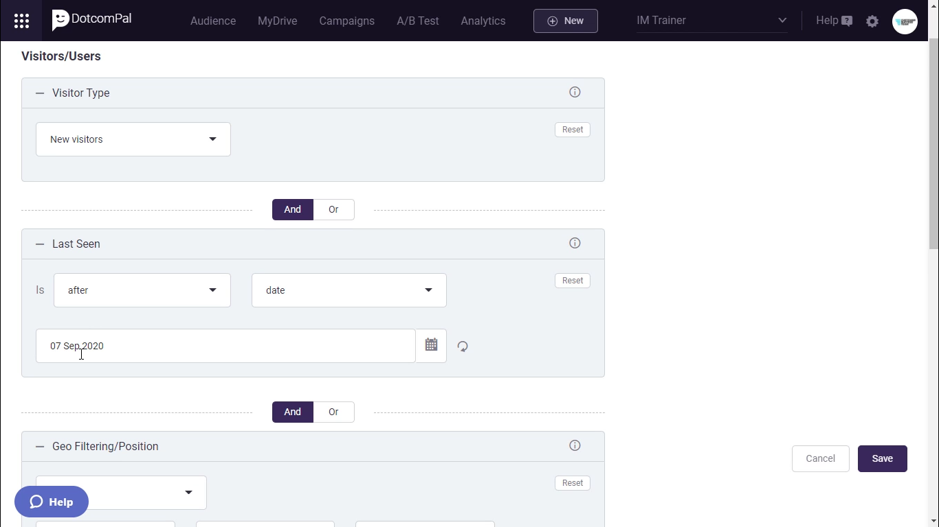Open the settings gear icon
Image resolution: width=939 pixels, height=527 pixels.
click(872, 21)
